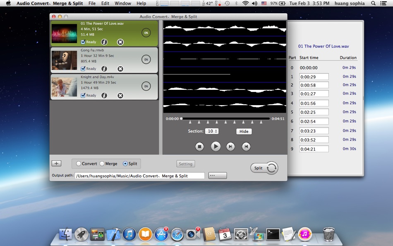
Task: Open the File menu
Action: coord(92,3)
